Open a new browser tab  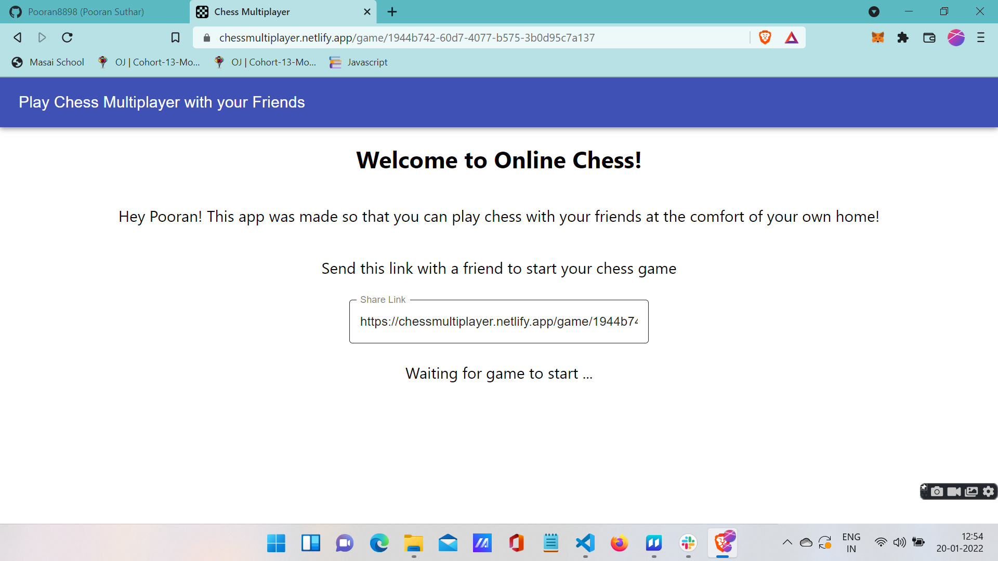coord(392,11)
